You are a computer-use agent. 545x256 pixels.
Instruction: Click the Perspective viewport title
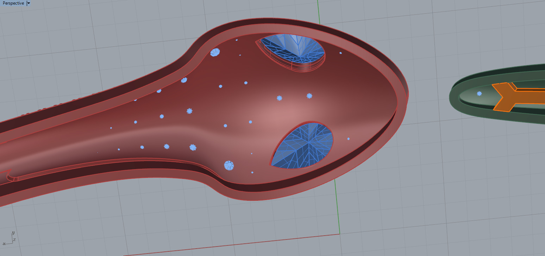tap(13, 3)
